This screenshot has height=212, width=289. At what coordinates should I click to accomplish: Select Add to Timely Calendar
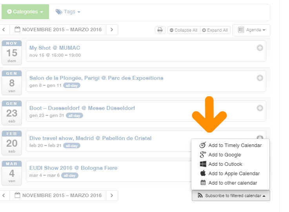(x=234, y=145)
